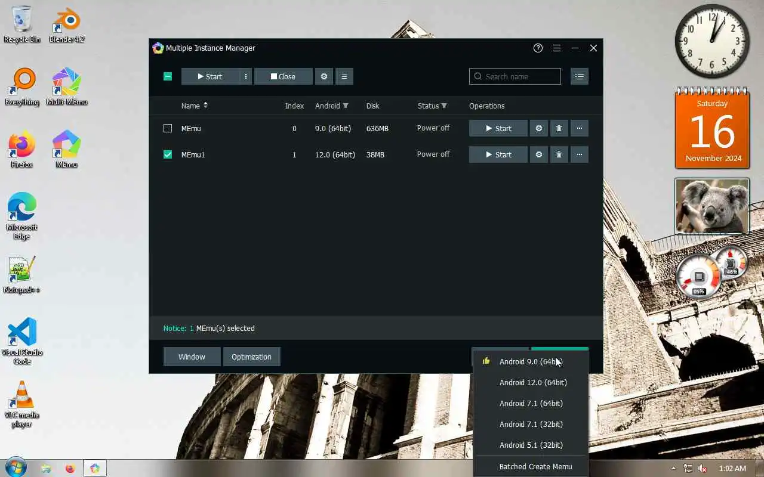Select Android 5.1 (32bit) menu item

tap(531, 445)
